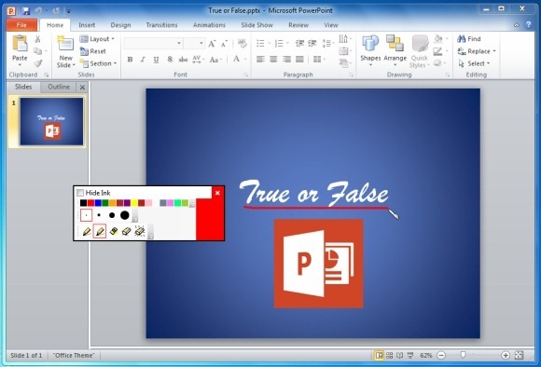The image size is (541, 367).
Task: Click the Paste clipboard icon
Action: [20, 44]
